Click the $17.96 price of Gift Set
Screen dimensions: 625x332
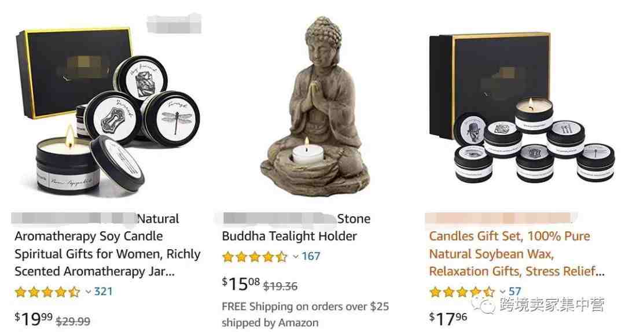448,319
